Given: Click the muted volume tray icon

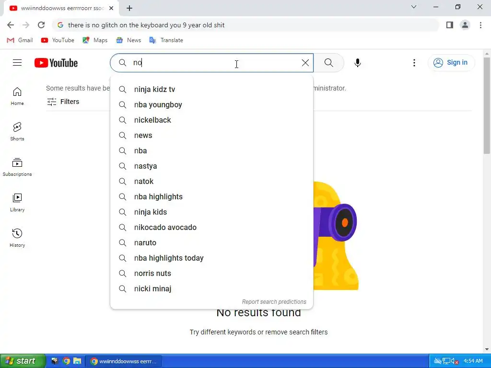Looking at the screenshot, I should tap(455, 361).
